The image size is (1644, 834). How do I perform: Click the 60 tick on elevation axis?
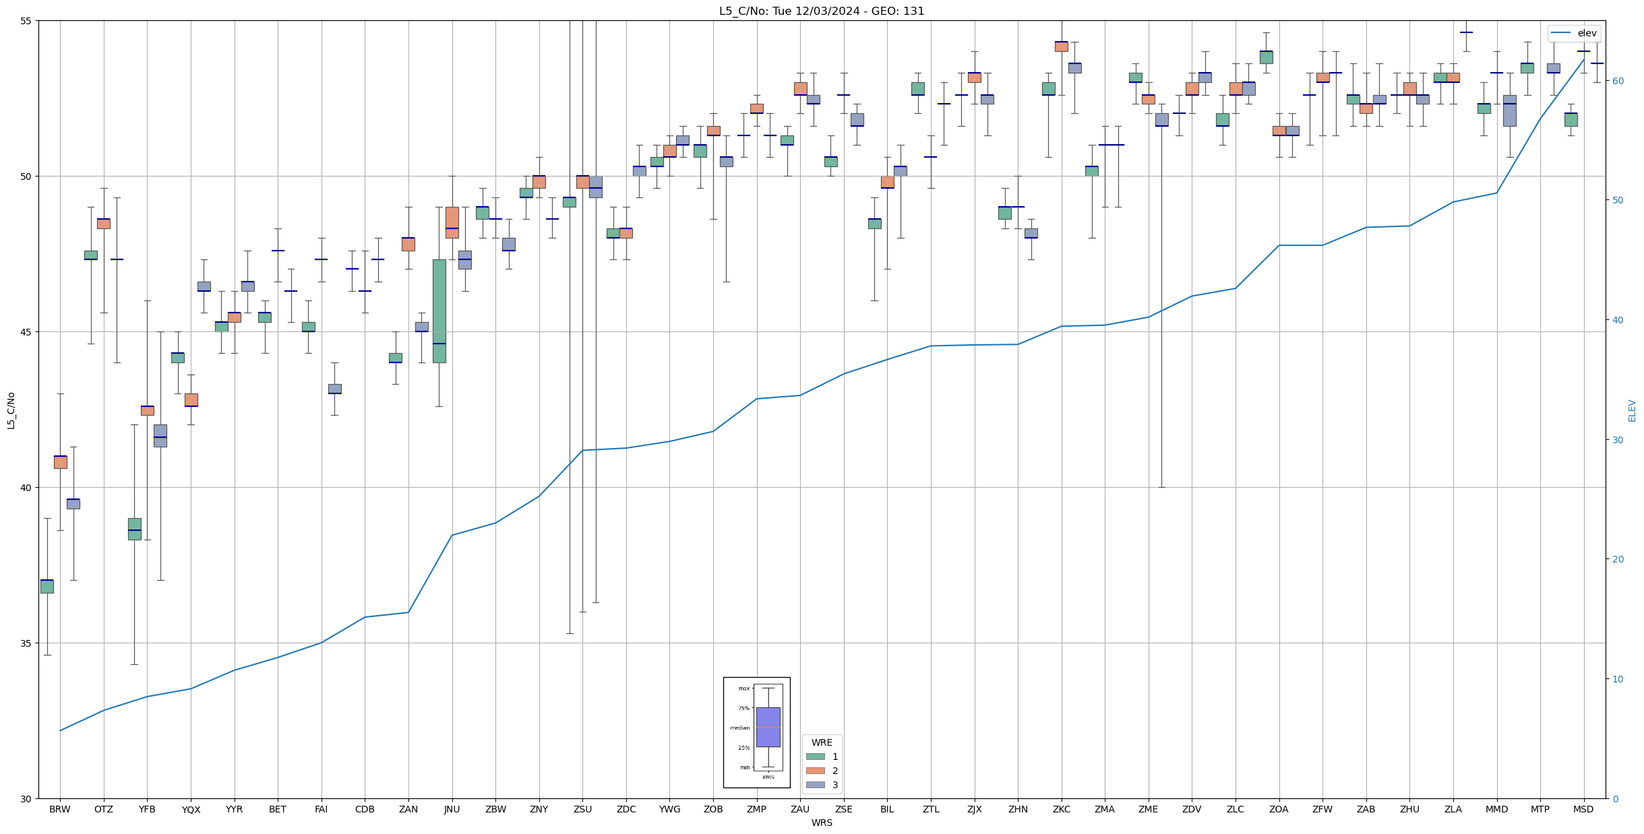click(1618, 81)
